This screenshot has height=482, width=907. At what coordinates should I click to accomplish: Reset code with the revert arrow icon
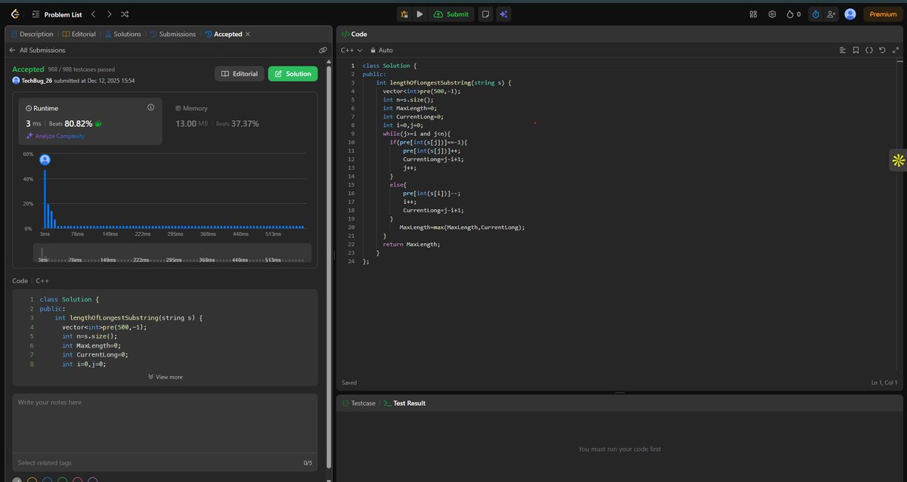point(881,50)
